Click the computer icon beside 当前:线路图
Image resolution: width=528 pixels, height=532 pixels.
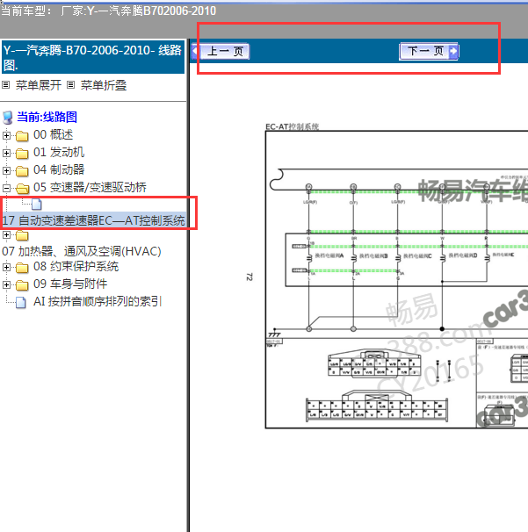[8, 118]
